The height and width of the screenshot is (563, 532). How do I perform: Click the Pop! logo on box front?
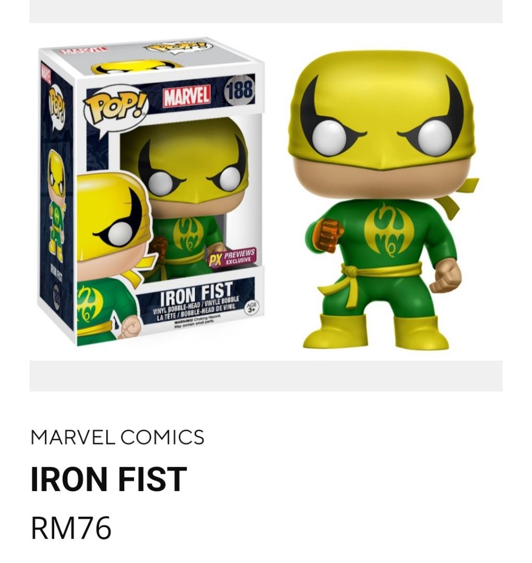point(116,107)
